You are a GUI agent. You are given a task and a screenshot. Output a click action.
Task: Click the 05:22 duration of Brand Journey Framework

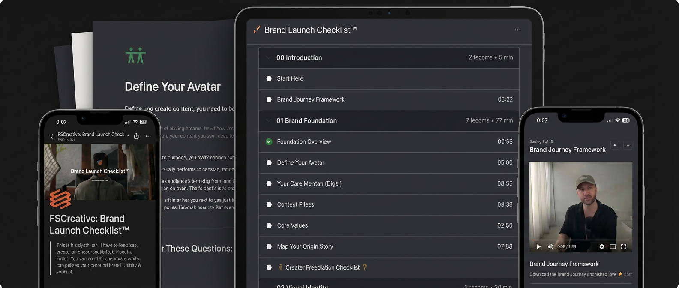[x=505, y=99]
